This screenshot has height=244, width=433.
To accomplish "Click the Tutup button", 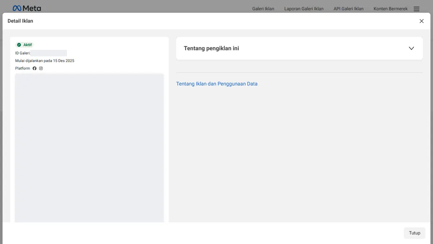I will click(x=415, y=233).
